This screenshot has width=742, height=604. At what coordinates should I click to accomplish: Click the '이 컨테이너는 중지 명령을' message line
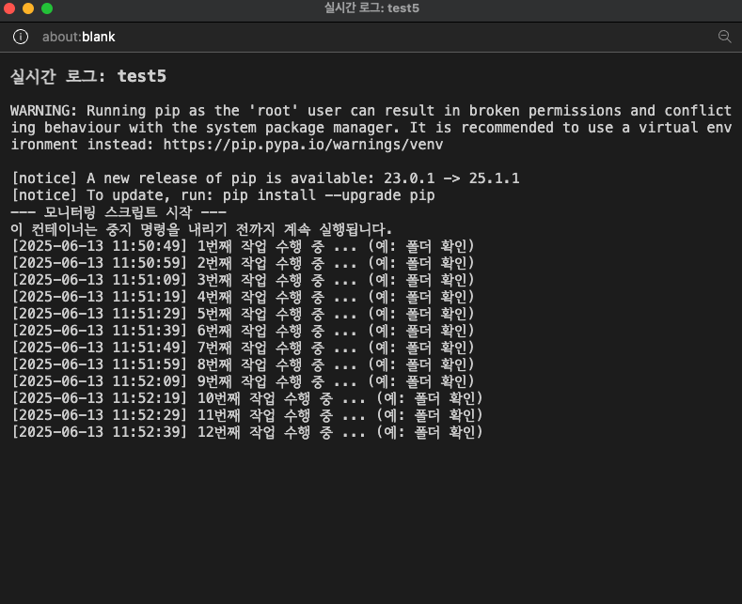[x=201, y=229]
